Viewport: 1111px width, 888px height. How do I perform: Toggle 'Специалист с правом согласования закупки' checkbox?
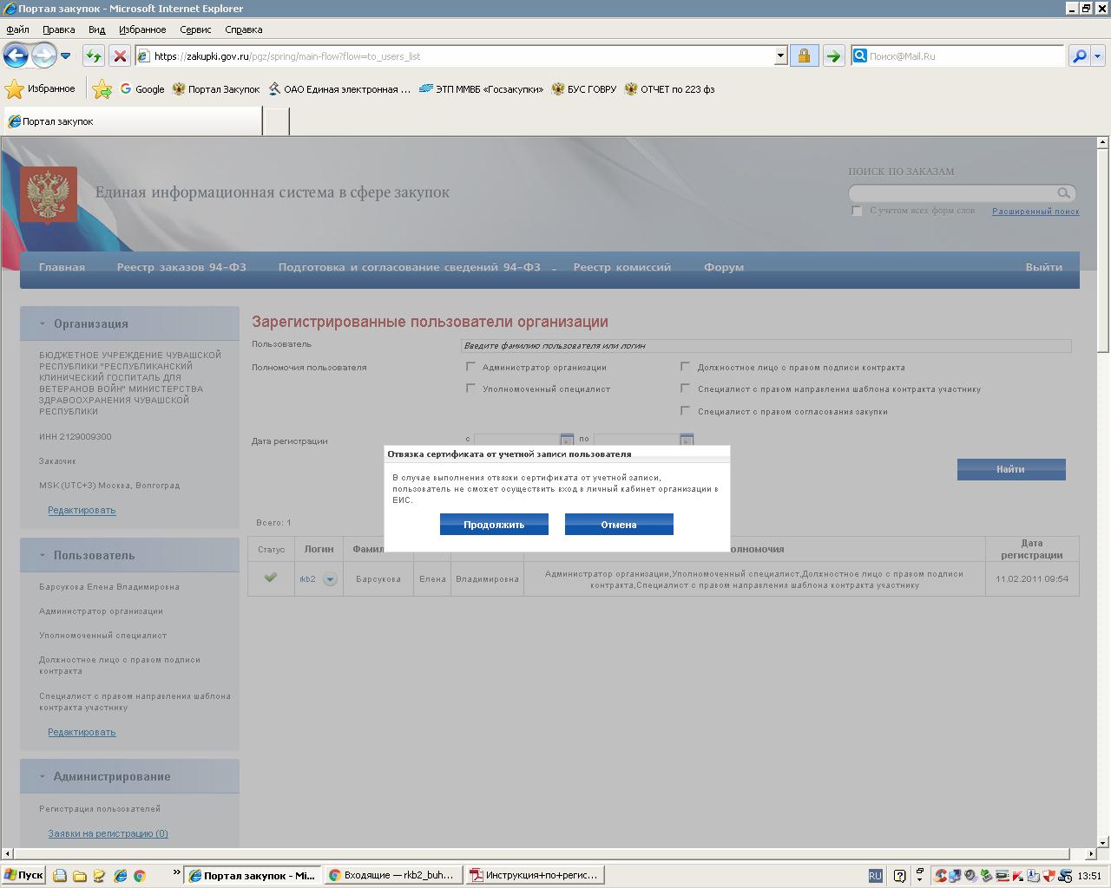(x=686, y=411)
